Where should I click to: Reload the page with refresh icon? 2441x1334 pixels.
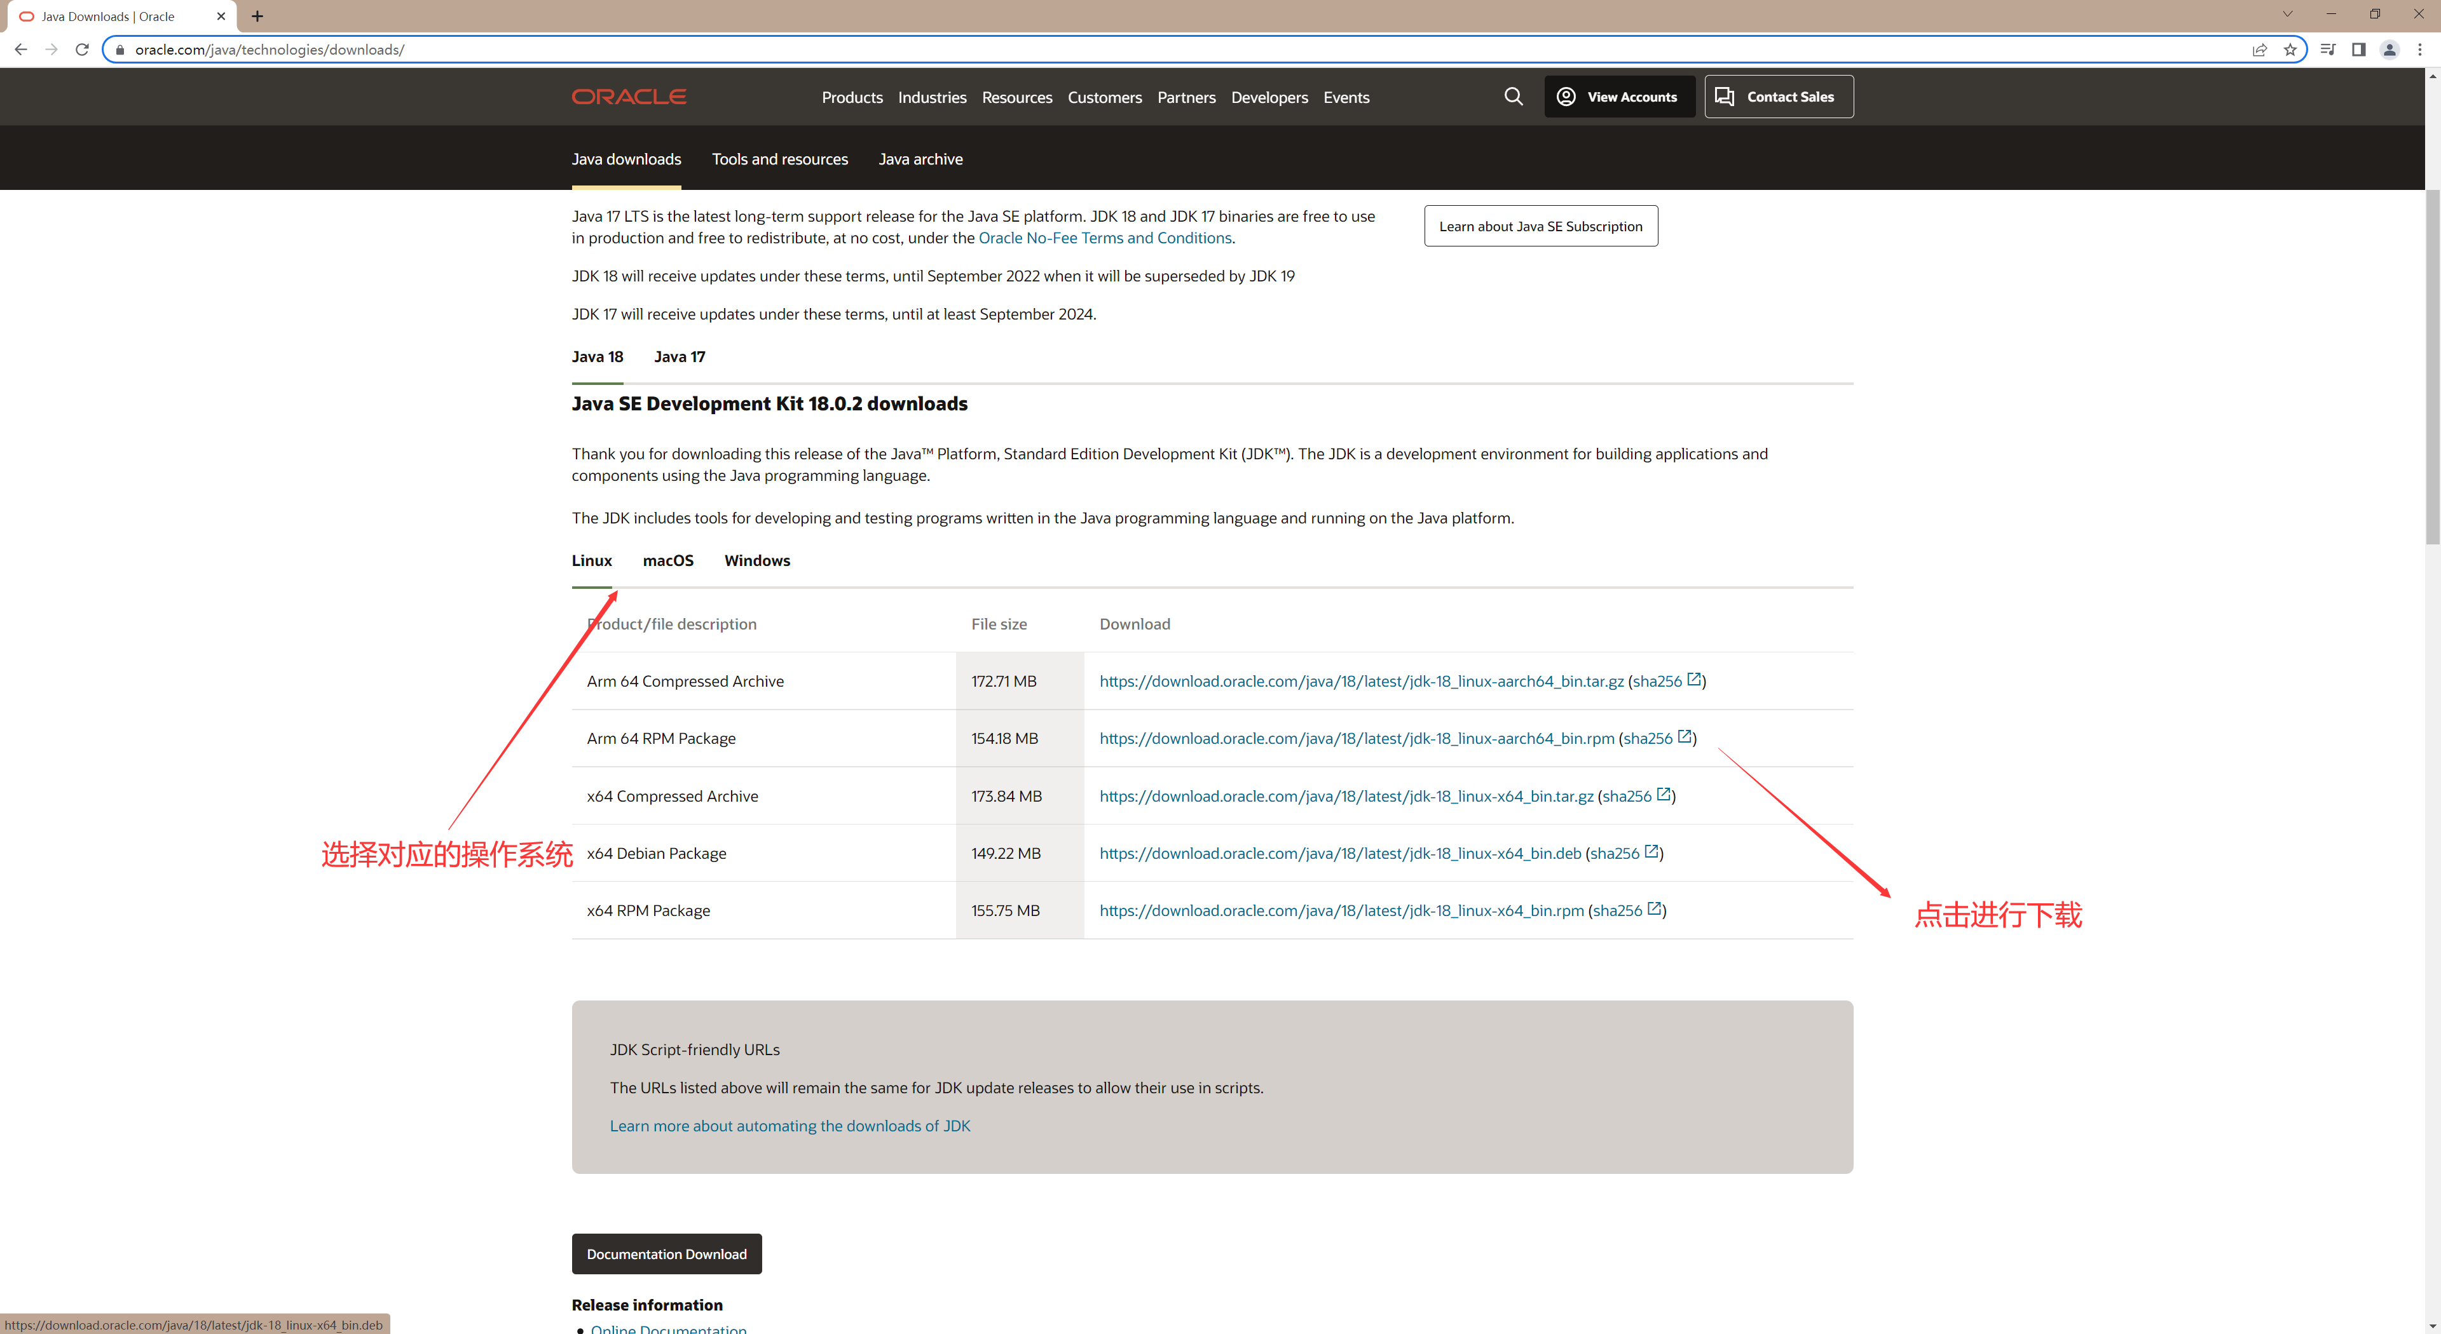(83, 50)
